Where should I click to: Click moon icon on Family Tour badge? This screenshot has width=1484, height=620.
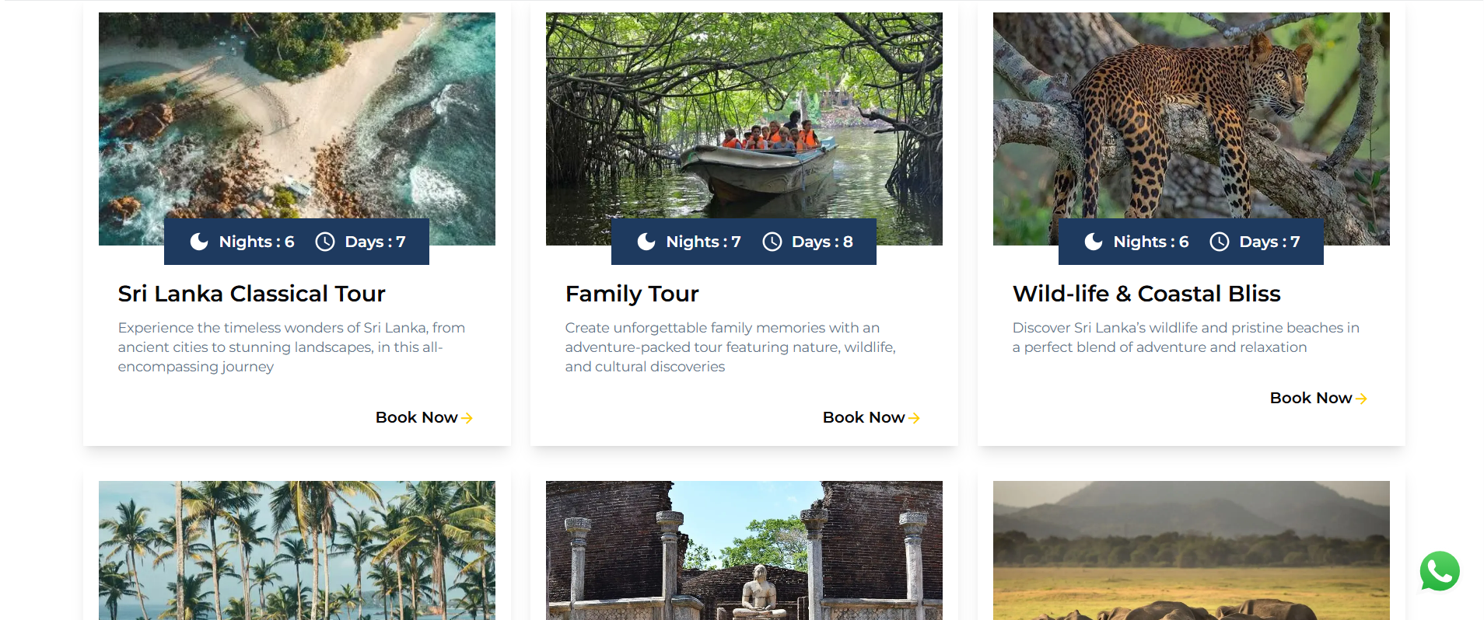coord(646,242)
